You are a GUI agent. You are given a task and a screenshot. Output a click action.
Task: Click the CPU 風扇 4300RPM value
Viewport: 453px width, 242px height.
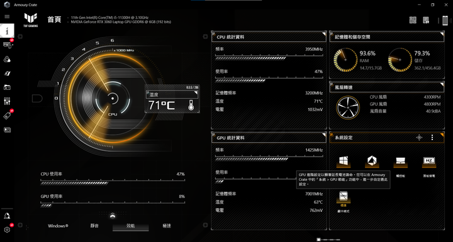pyautogui.click(x=432, y=97)
